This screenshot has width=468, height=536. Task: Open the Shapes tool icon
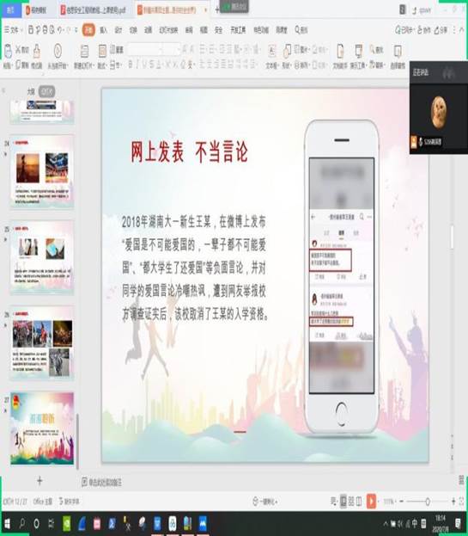287,51
